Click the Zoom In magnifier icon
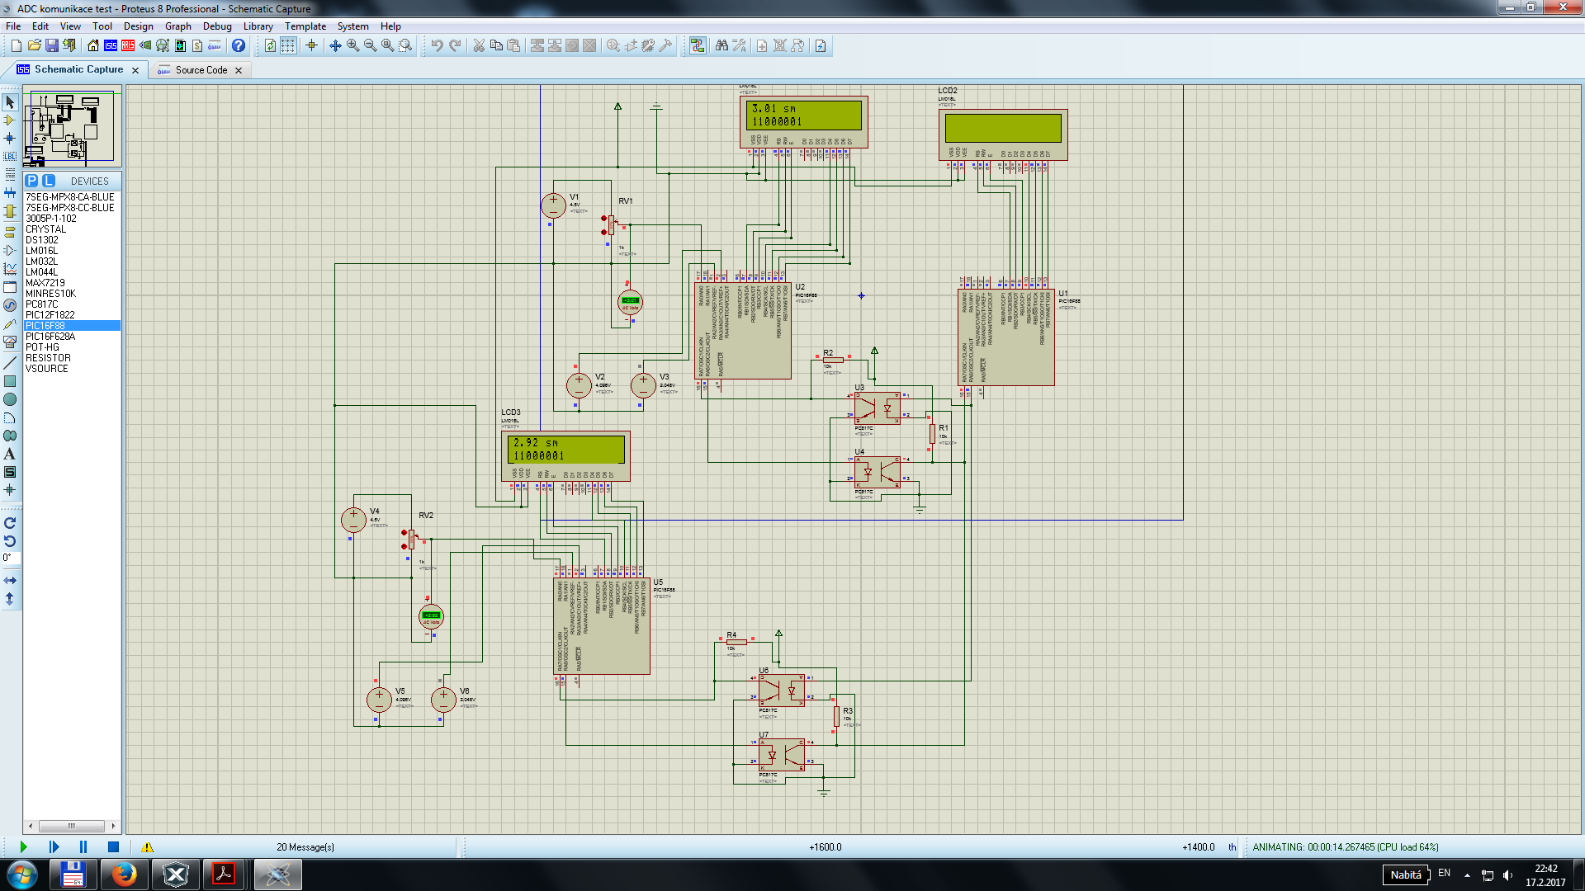Image resolution: width=1585 pixels, height=891 pixels. coord(353,46)
